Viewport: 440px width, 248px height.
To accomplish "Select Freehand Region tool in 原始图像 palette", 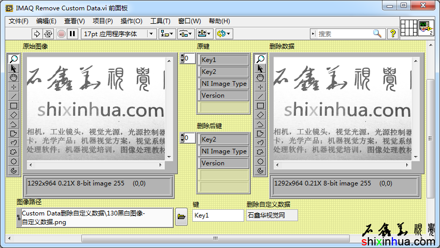I will tap(13, 152).
